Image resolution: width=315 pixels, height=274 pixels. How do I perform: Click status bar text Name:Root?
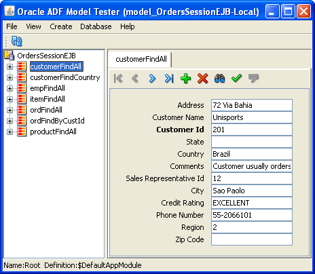[x=22, y=265]
